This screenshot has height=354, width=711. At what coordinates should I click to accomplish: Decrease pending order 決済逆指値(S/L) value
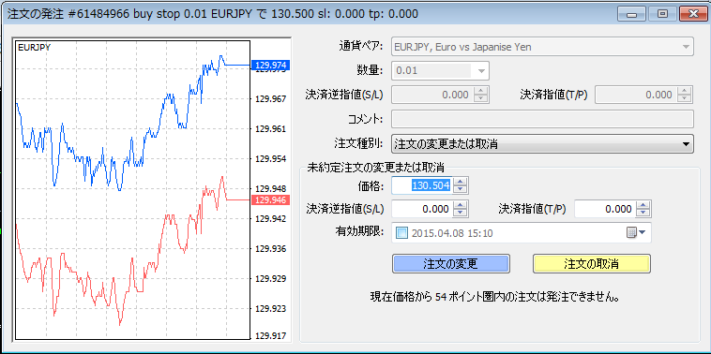tap(461, 213)
